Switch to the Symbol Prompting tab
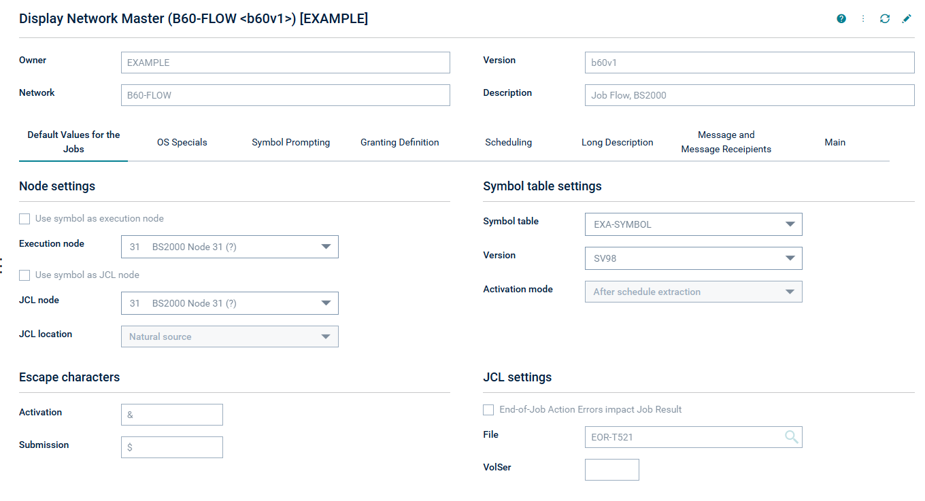925x501 pixels. [x=291, y=142]
